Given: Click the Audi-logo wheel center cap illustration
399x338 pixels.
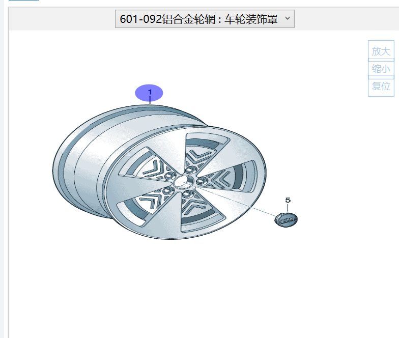Looking at the screenshot, I should tap(286, 219).
